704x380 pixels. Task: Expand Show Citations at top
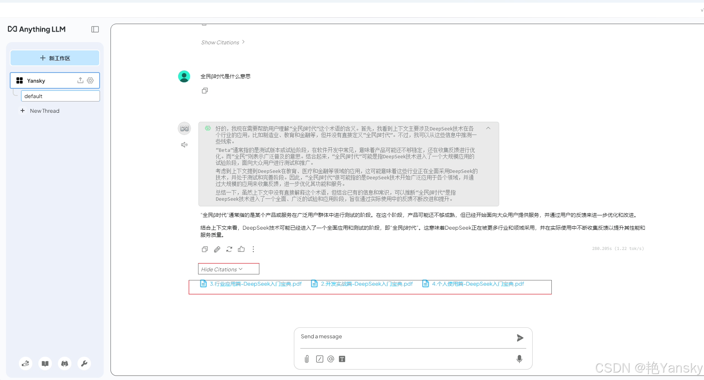[223, 42]
